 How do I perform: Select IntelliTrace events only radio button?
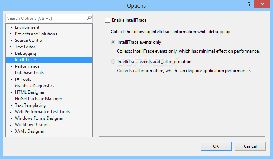click(x=114, y=42)
